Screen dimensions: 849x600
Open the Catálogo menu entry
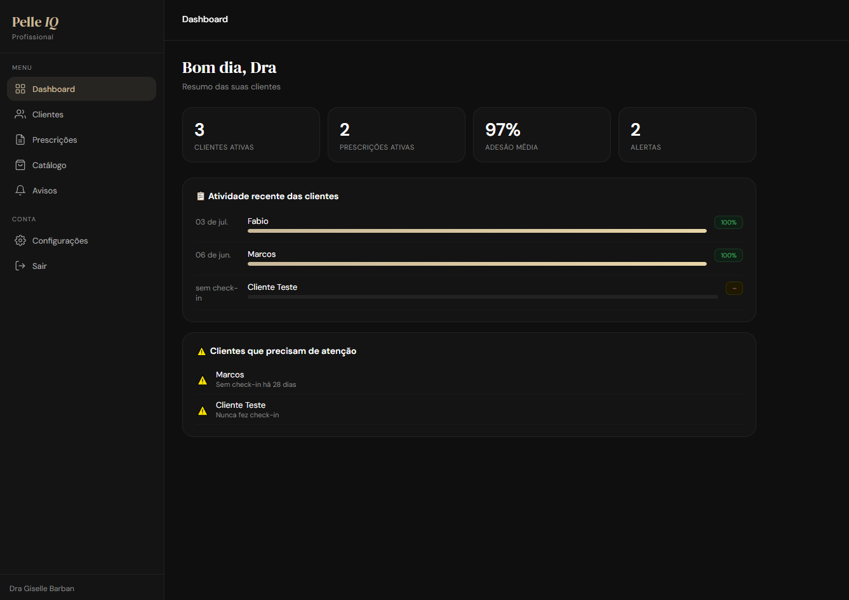click(x=81, y=165)
